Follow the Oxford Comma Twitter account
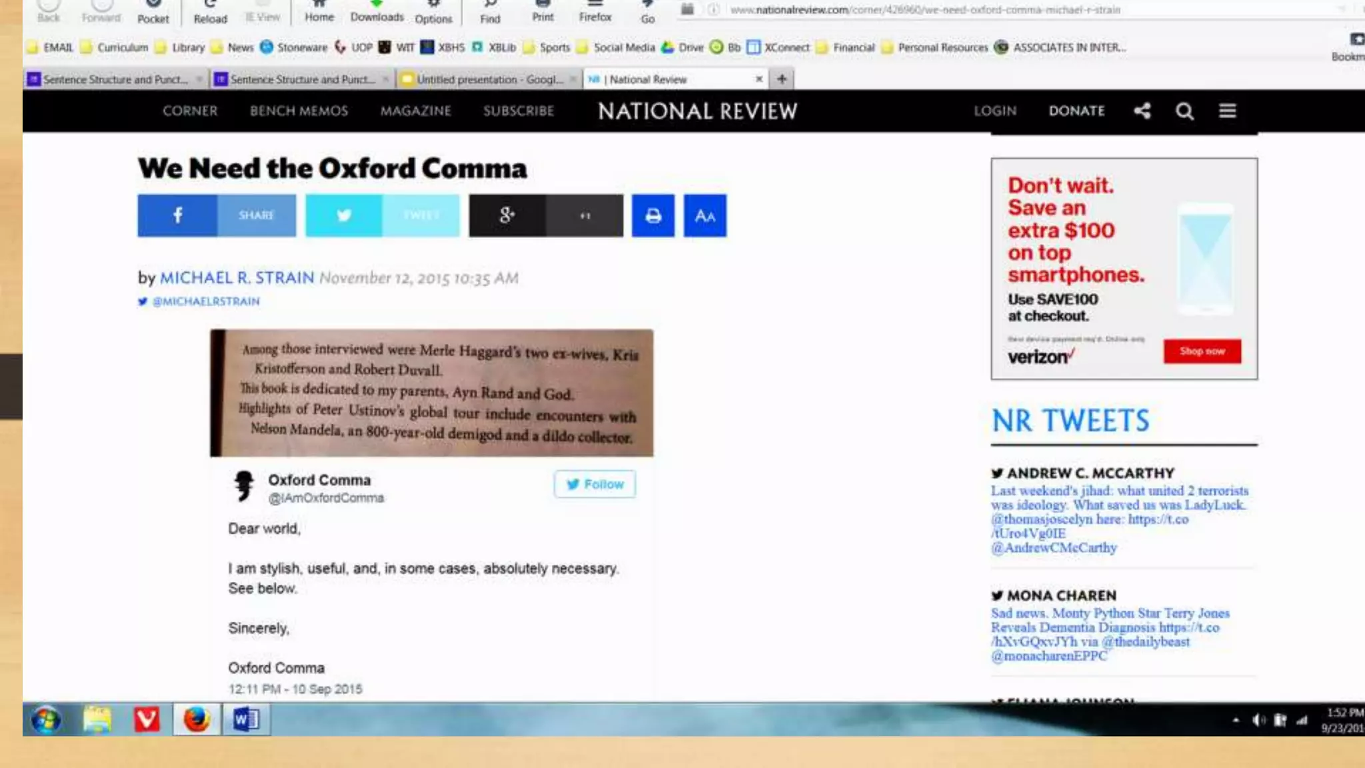Screen dimensions: 1365x768 (595, 484)
